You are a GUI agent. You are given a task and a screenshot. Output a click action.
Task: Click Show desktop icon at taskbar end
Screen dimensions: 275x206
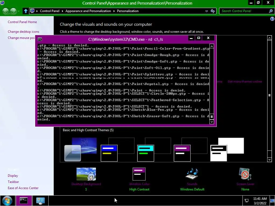click(272, 201)
